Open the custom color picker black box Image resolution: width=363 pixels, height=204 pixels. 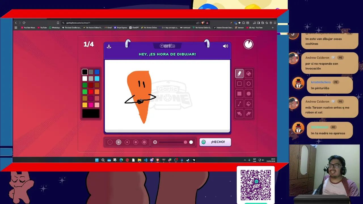point(91,114)
